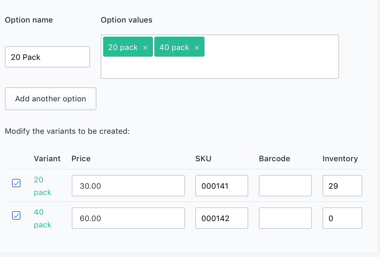This screenshot has width=380, height=257.
Task: Focus the empty Barcode field for 40 pack
Action: pyautogui.click(x=285, y=218)
